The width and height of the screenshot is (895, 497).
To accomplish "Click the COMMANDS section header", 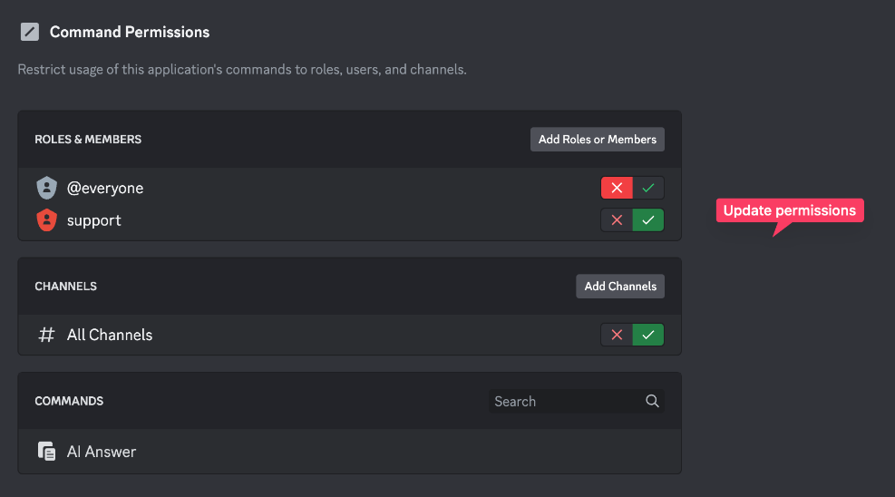I will [69, 401].
